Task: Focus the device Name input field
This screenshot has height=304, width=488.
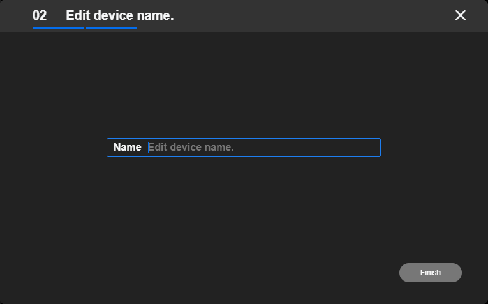Action: (244, 148)
